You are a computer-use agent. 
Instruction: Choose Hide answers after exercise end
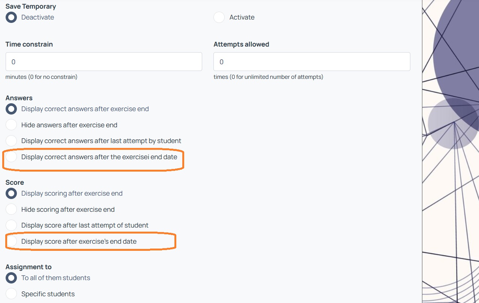(x=11, y=125)
